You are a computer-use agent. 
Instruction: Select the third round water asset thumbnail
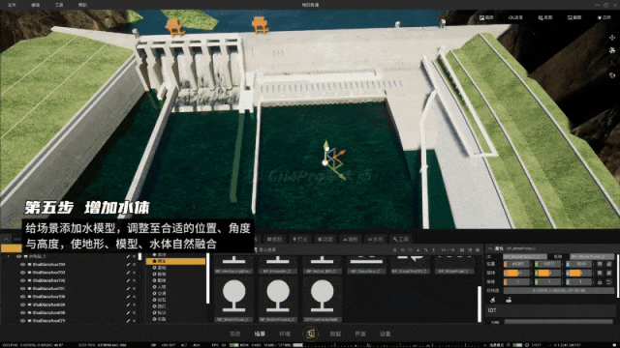(x=322, y=300)
